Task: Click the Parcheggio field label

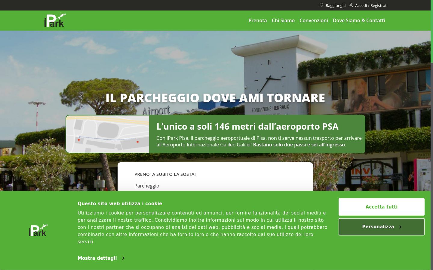Action: pyautogui.click(x=147, y=186)
